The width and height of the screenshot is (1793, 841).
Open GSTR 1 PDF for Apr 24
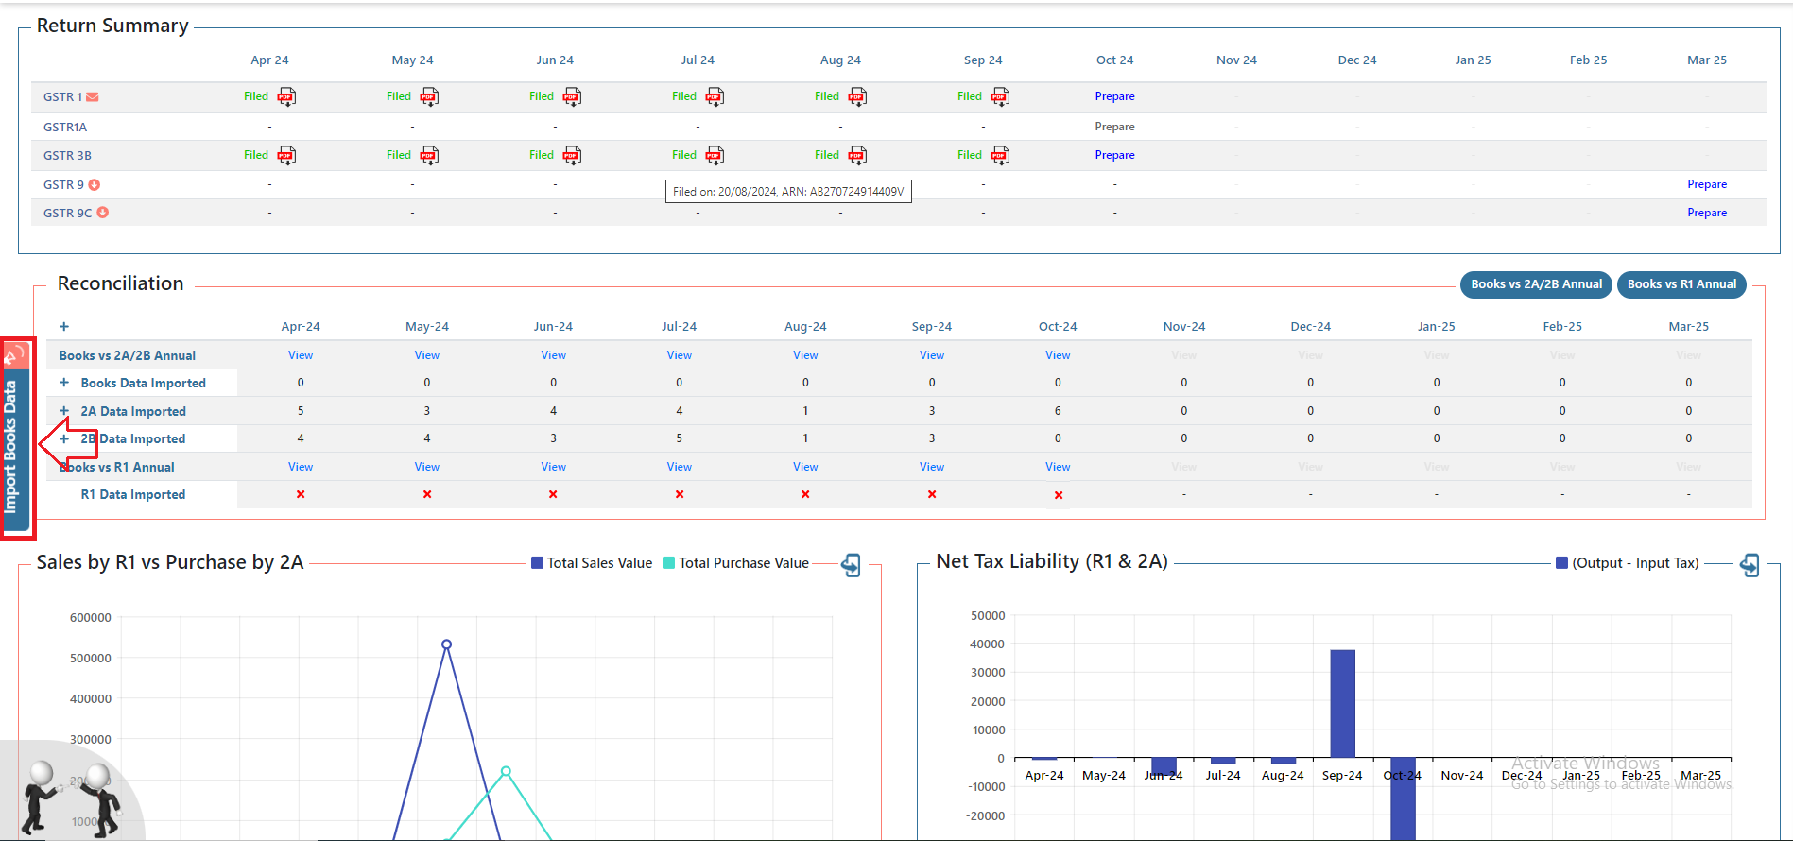coord(286,96)
